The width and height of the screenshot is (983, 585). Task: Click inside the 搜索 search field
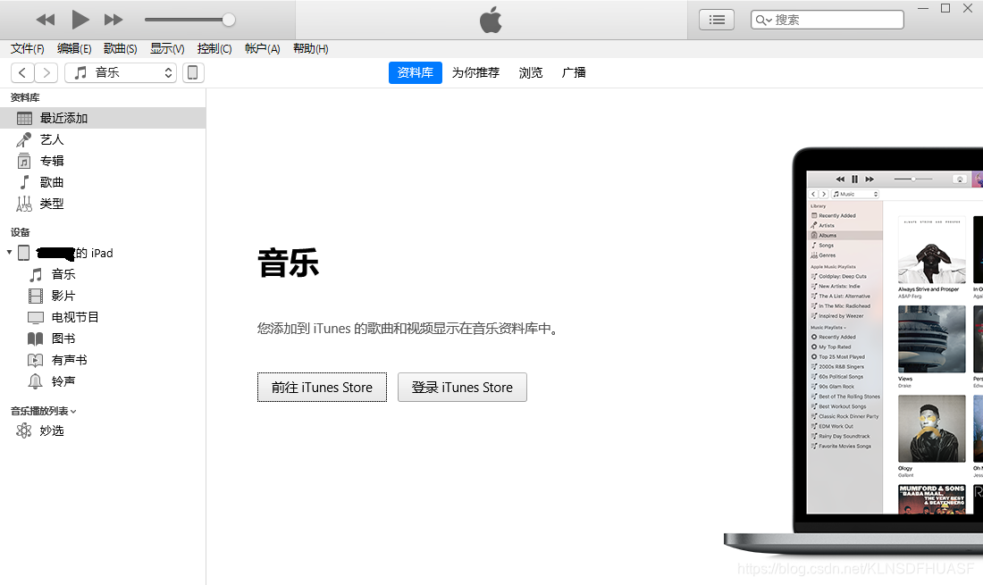pyautogui.click(x=827, y=19)
